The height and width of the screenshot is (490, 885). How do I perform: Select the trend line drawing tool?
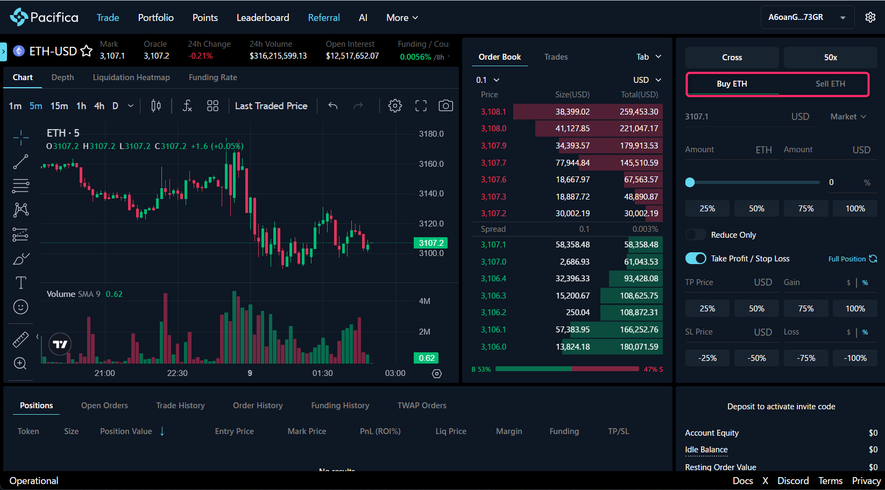[x=20, y=162]
